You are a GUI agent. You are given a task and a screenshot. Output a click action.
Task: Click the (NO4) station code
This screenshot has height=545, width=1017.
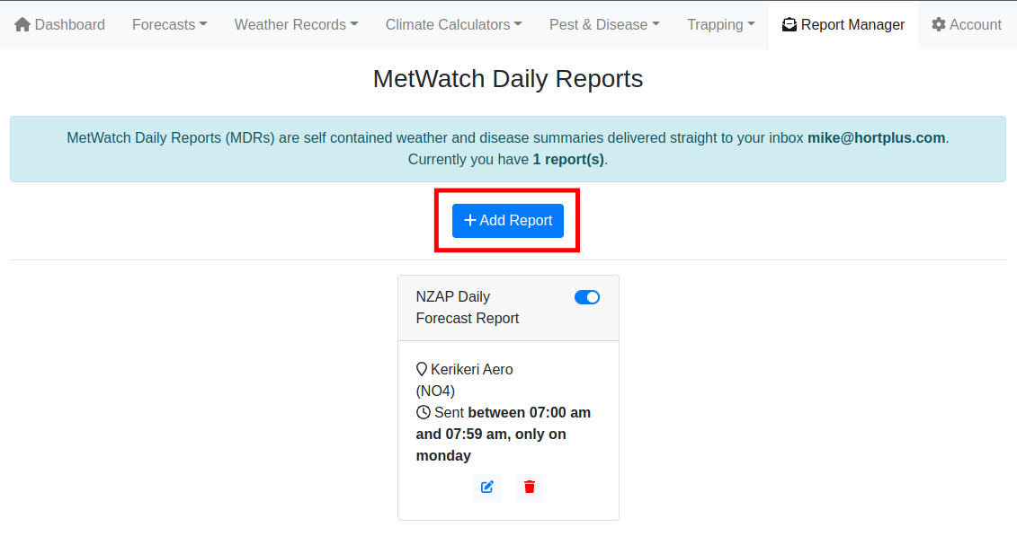435,391
